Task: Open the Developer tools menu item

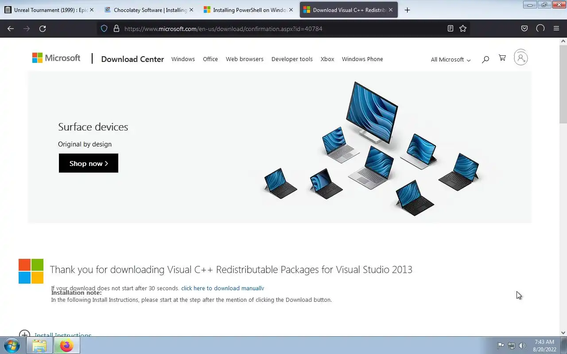Action: click(x=292, y=59)
